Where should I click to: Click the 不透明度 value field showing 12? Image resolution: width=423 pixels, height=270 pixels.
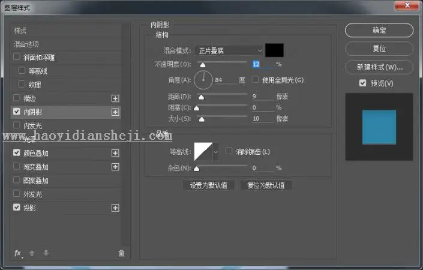coord(263,64)
